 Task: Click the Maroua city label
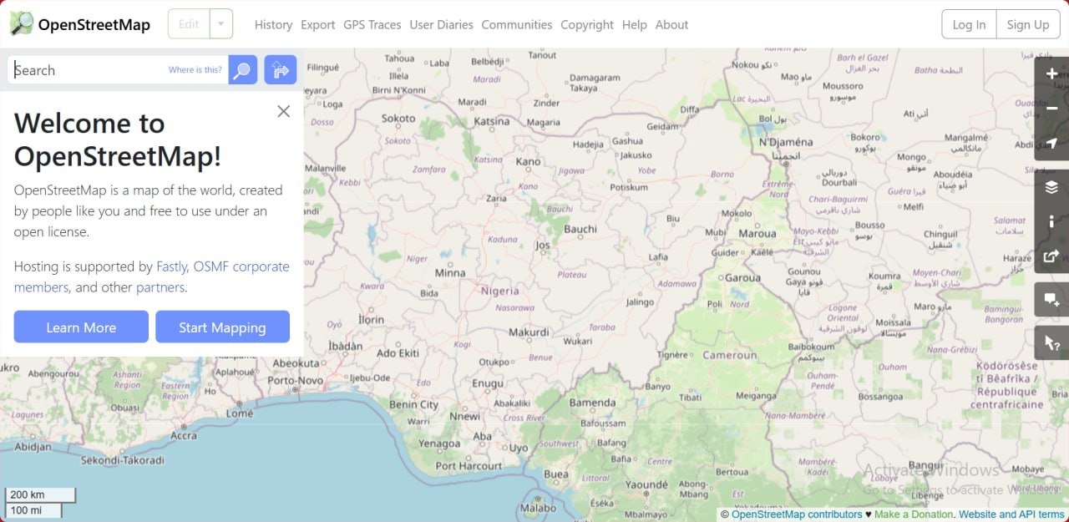pos(757,233)
